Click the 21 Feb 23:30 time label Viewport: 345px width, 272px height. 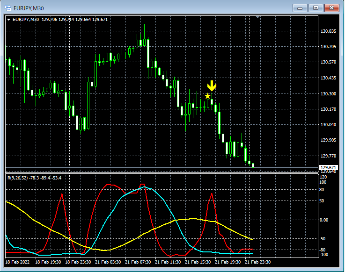point(257,262)
